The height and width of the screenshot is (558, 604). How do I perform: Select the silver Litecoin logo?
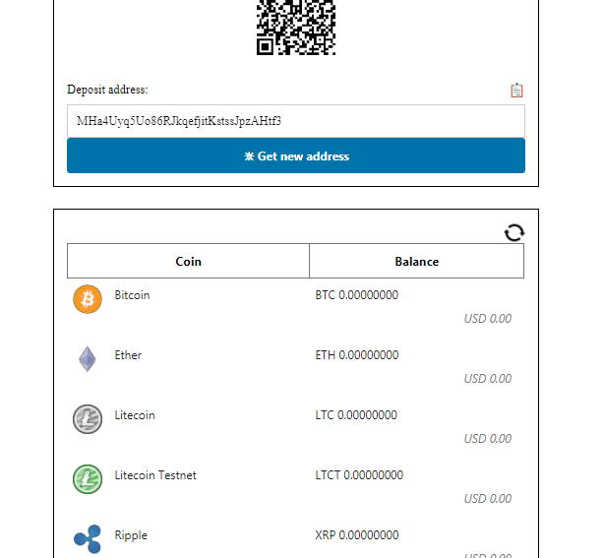point(88,419)
